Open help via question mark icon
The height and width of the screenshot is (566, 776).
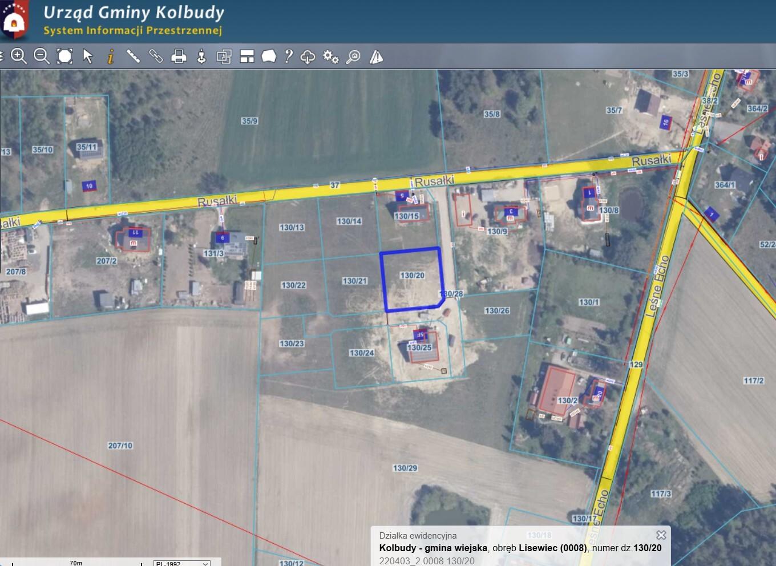click(289, 56)
